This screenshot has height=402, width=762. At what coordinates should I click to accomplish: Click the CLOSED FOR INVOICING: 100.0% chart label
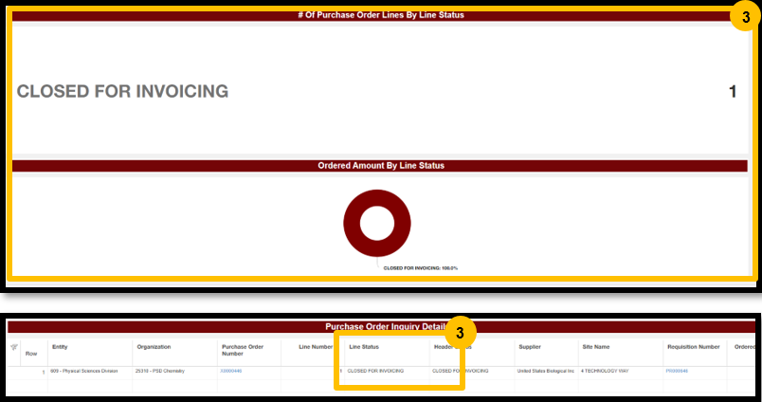coord(421,267)
